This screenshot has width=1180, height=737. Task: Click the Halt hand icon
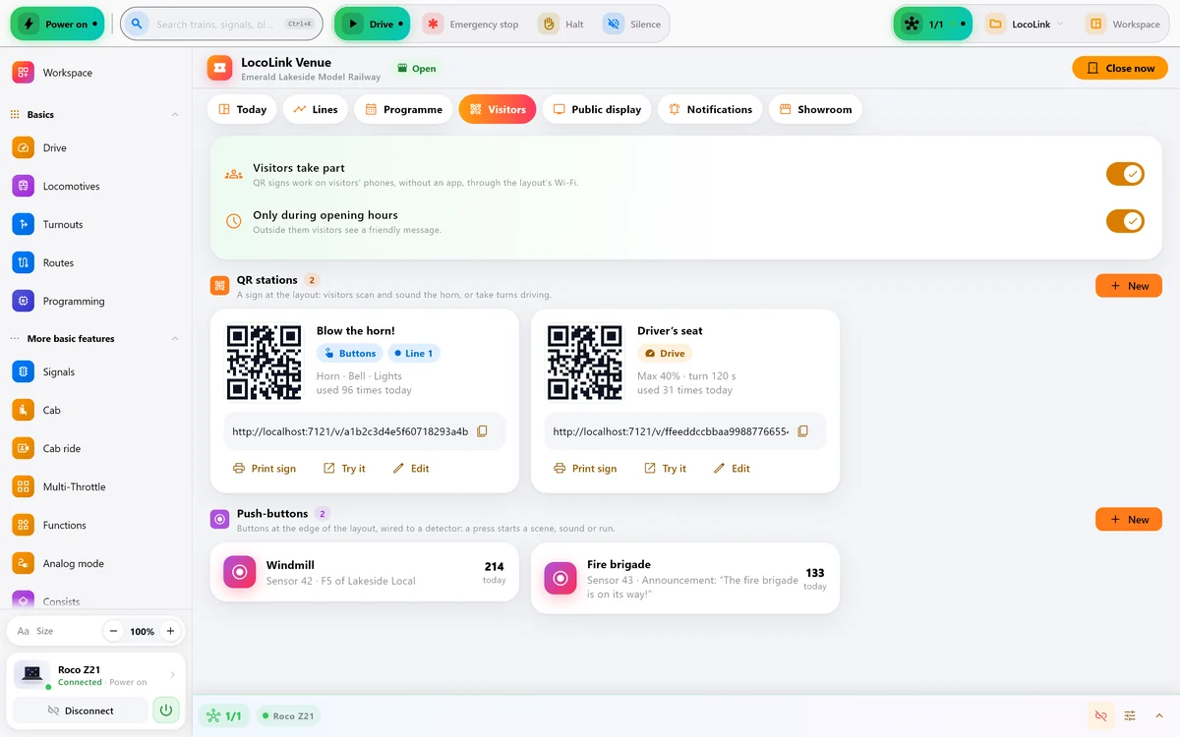point(549,25)
